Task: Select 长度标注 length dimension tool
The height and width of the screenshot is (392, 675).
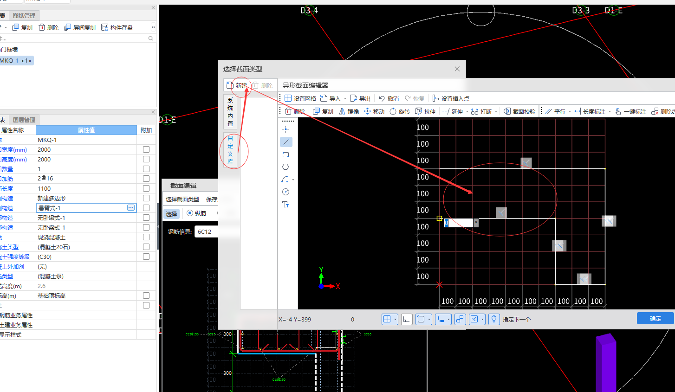Action: click(590, 111)
